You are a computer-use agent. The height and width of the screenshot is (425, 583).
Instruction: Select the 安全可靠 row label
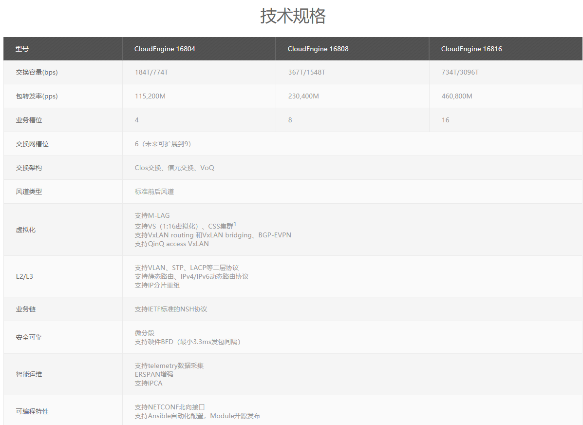click(x=29, y=337)
